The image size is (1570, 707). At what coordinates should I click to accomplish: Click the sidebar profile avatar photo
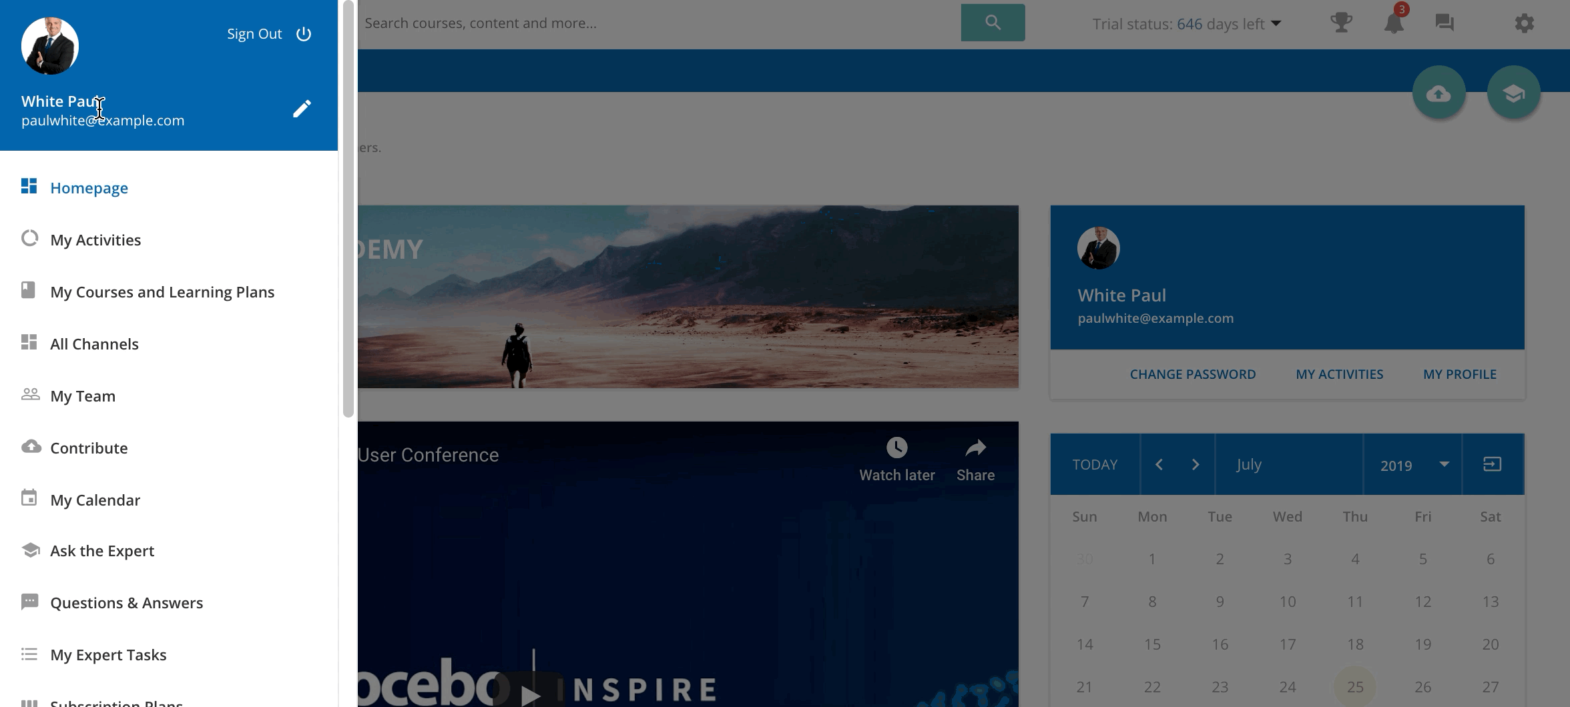coord(50,46)
